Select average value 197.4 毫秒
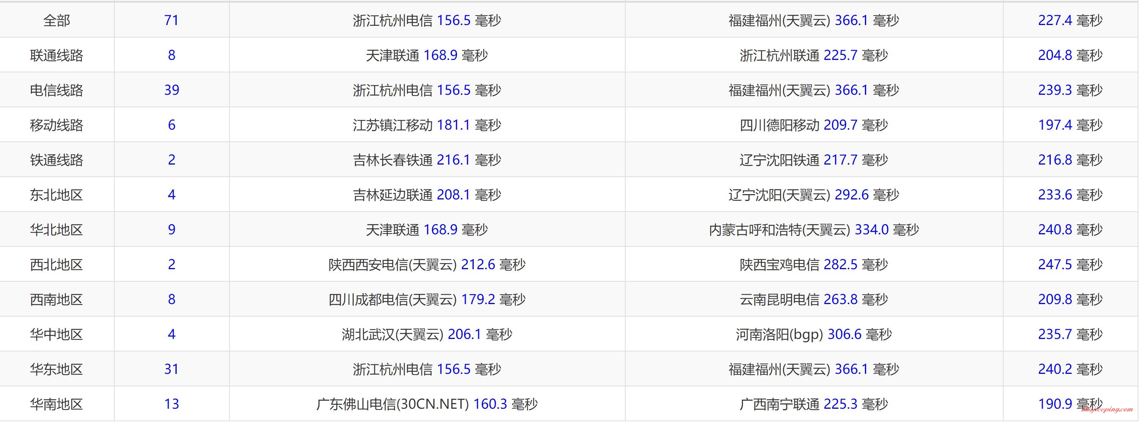 click(1070, 125)
